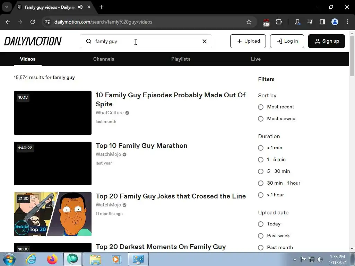The width and height of the screenshot is (355, 266).
Task: Visit the WhatCulture channel link
Action: pos(110,113)
